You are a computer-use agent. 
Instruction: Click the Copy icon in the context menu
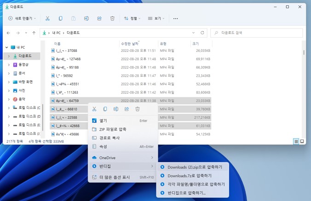pyautogui.click(x=105, y=109)
